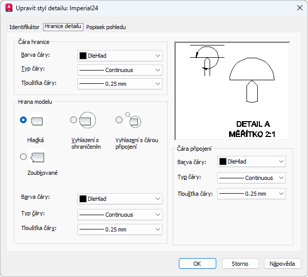The width and height of the screenshot is (308, 277).
Task: Confirm with the OK button
Action: tap(197, 264)
